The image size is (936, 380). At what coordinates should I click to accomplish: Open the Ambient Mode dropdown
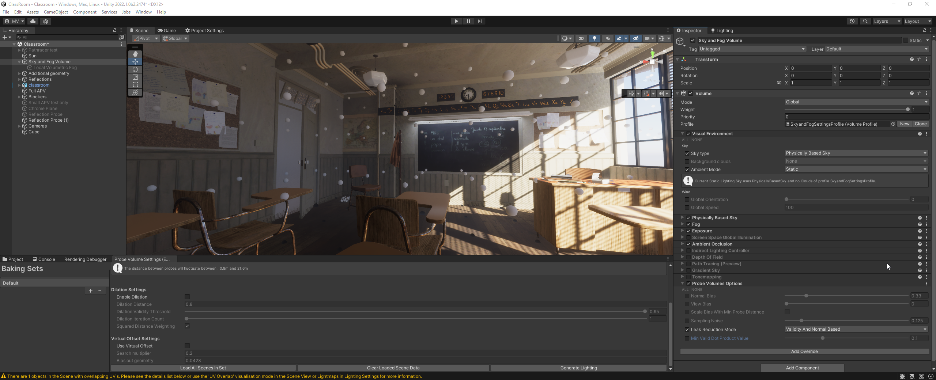[857, 169]
